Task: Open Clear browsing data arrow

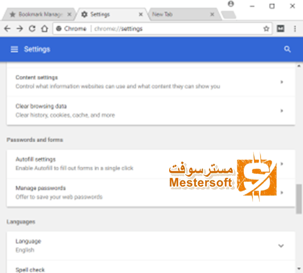Action: [282, 111]
